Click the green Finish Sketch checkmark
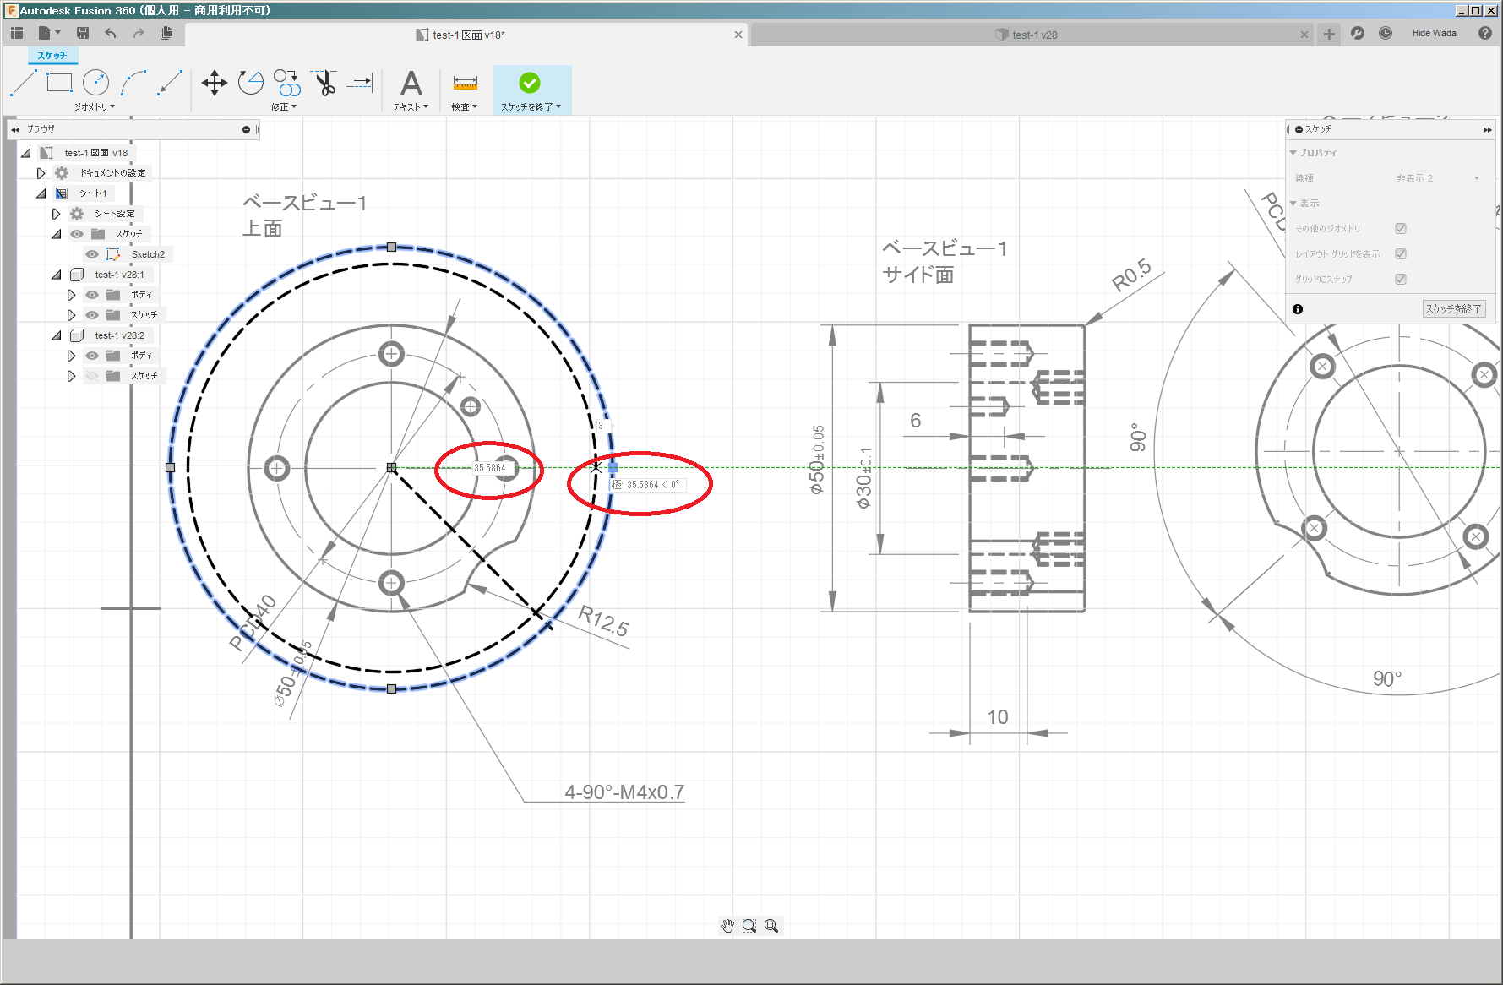This screenshot has width=1503, height=985. pos(530,83)
